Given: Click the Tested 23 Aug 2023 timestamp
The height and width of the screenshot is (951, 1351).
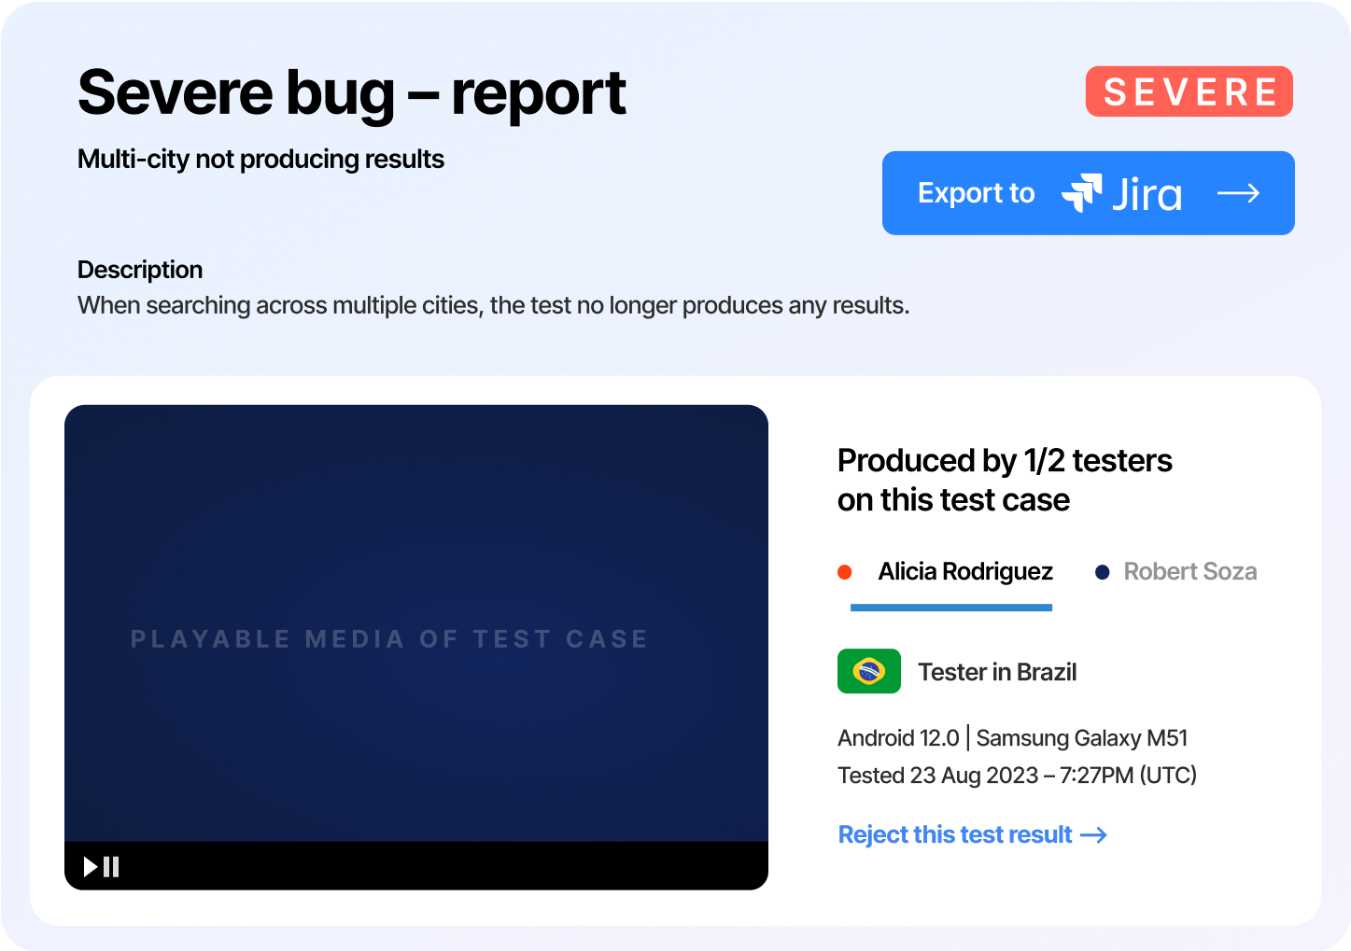Looking at the screenshot, I should [1017, 776].
